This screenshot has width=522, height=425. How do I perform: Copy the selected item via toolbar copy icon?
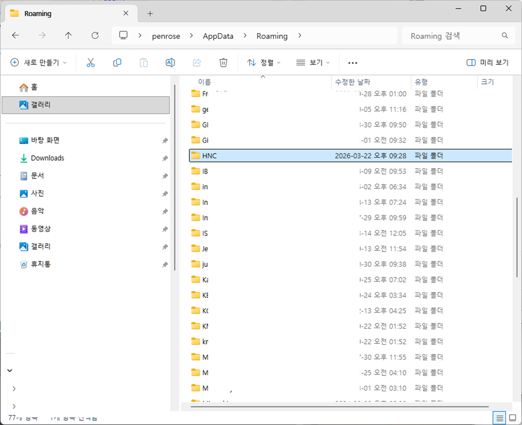[117, 63]
